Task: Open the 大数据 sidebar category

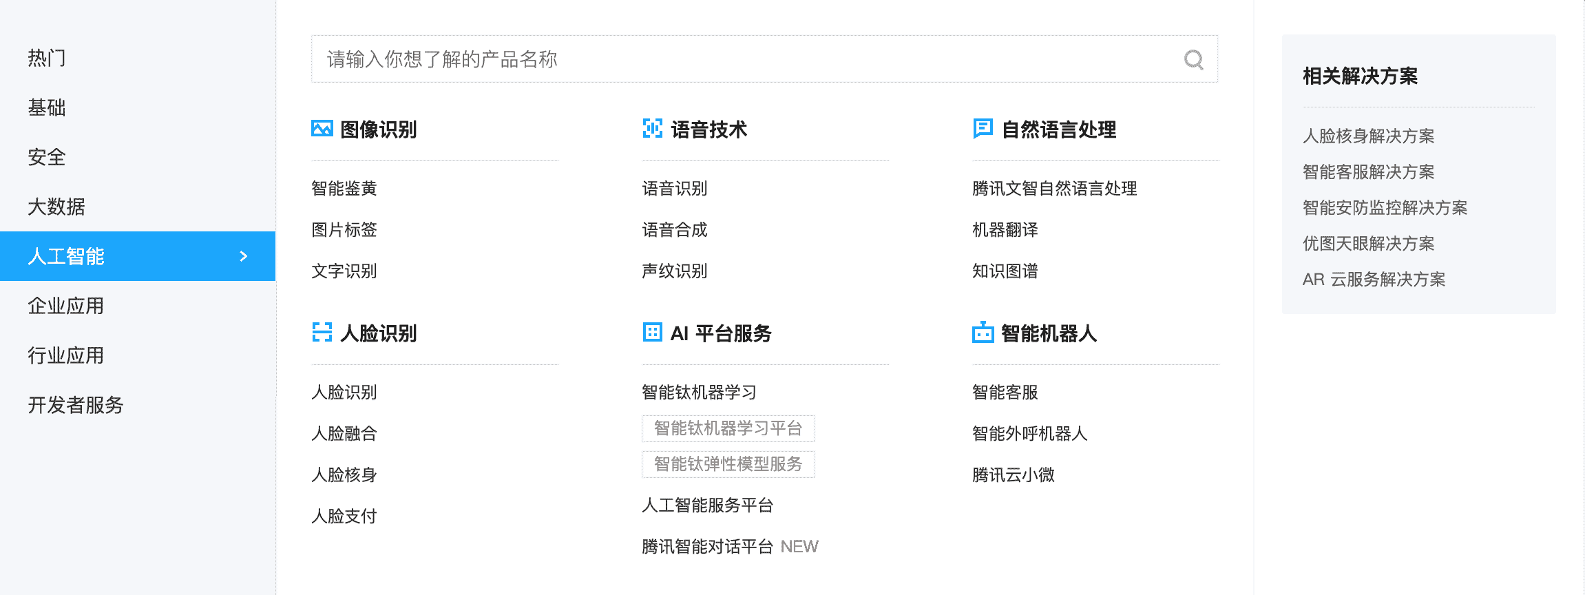Action: click(56, 207)
